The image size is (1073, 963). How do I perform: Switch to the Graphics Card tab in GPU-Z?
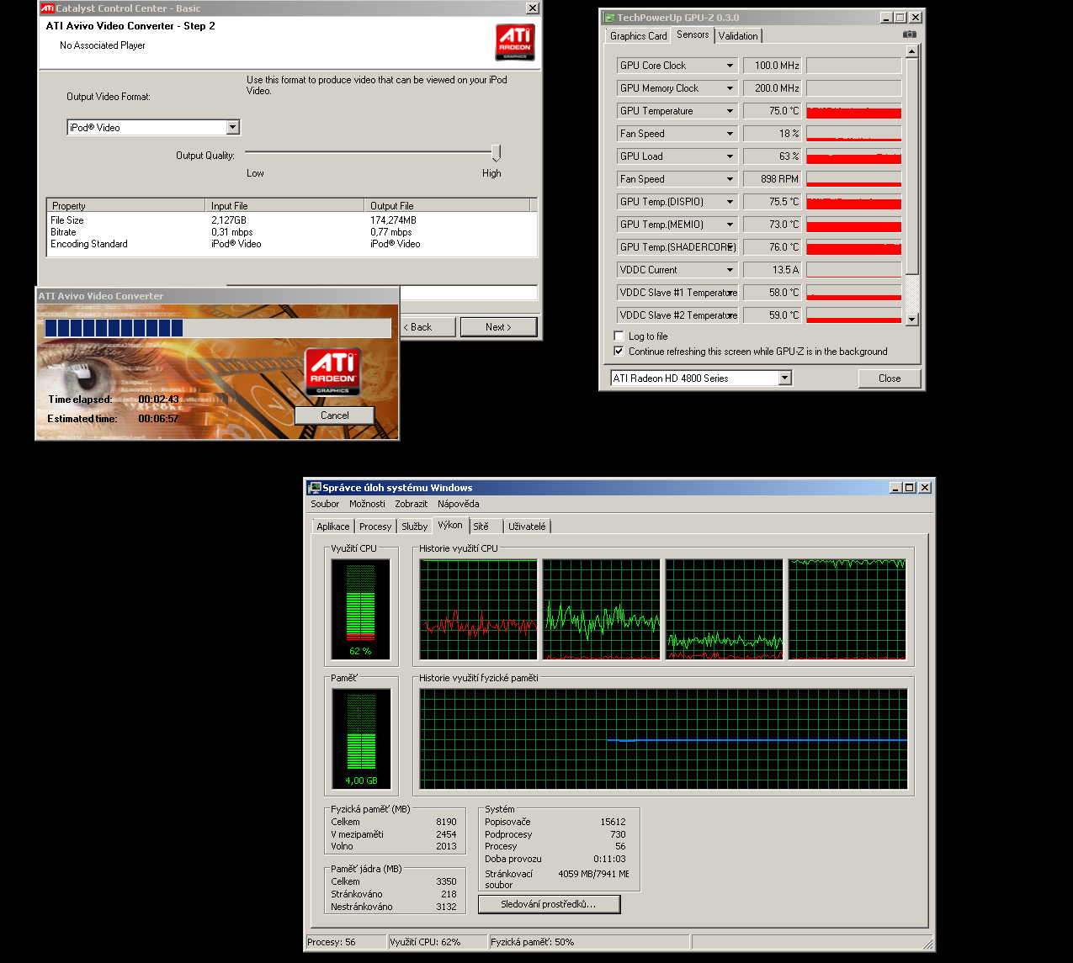pyautogui.click(x=638, y=36)
